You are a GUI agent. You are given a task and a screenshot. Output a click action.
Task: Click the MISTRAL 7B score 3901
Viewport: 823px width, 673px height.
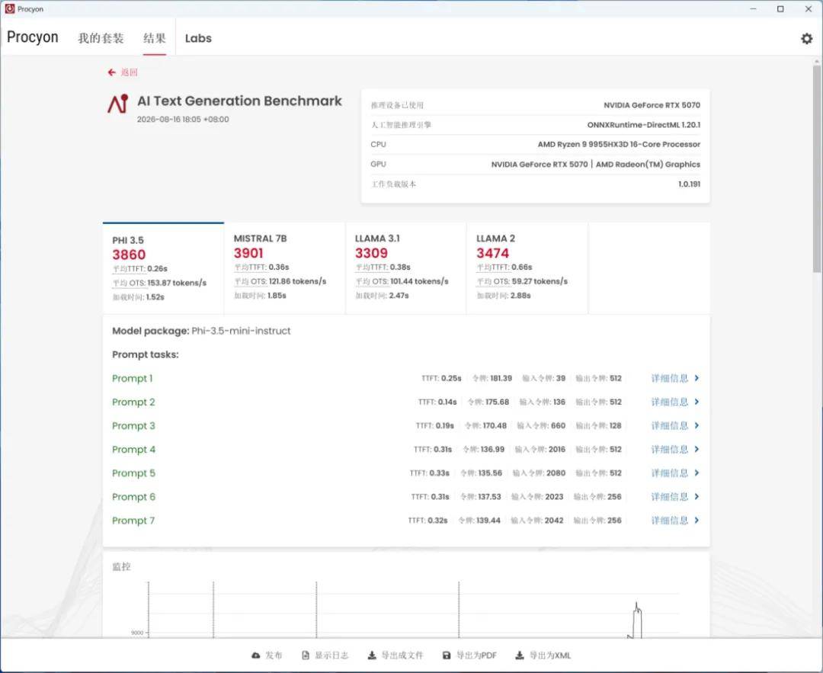point(248,253)
